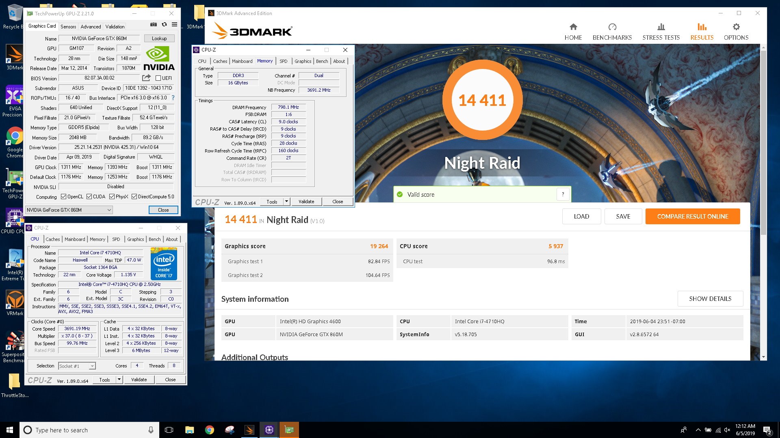Click LOAD button in 3DMark
The width and height of the screenshot is (780, 438).
pyautogui.click(x=581, y=216)
